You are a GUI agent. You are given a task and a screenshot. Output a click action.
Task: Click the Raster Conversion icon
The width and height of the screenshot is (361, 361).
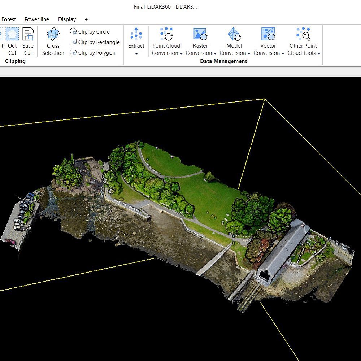(200, 34)
